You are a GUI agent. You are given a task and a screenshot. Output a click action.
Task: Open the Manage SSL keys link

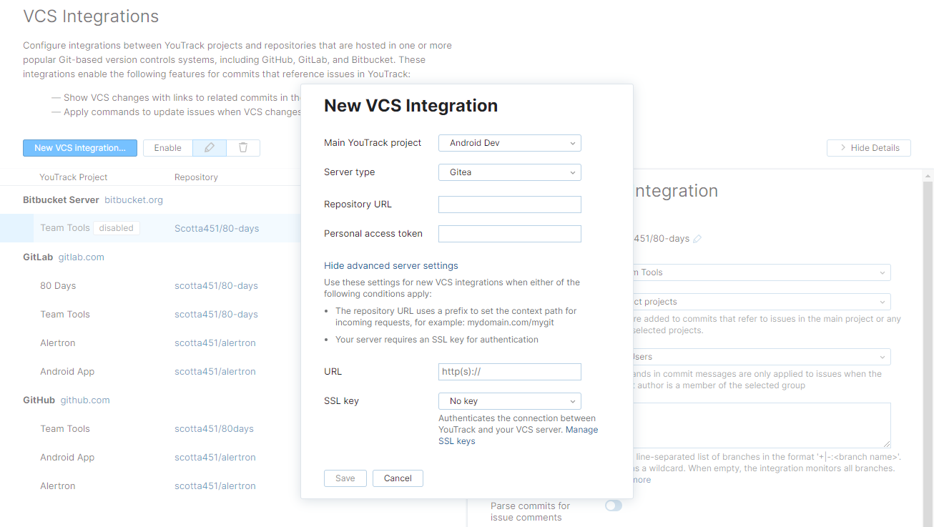click(581, 430)
